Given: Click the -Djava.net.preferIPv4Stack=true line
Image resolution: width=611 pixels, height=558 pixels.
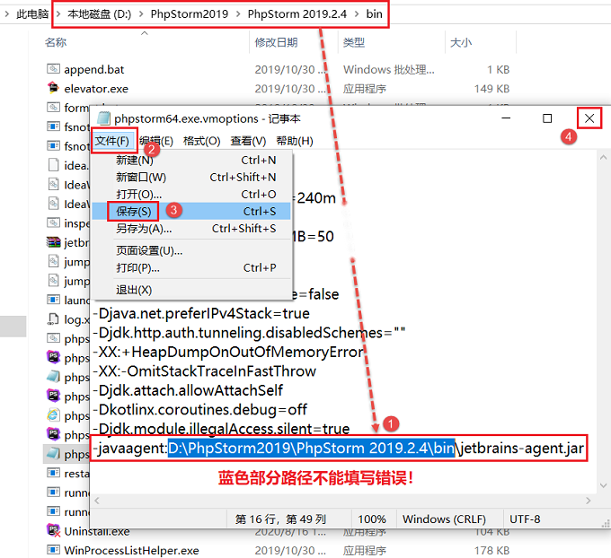Looking at the screenshot, I should point(201,314).
